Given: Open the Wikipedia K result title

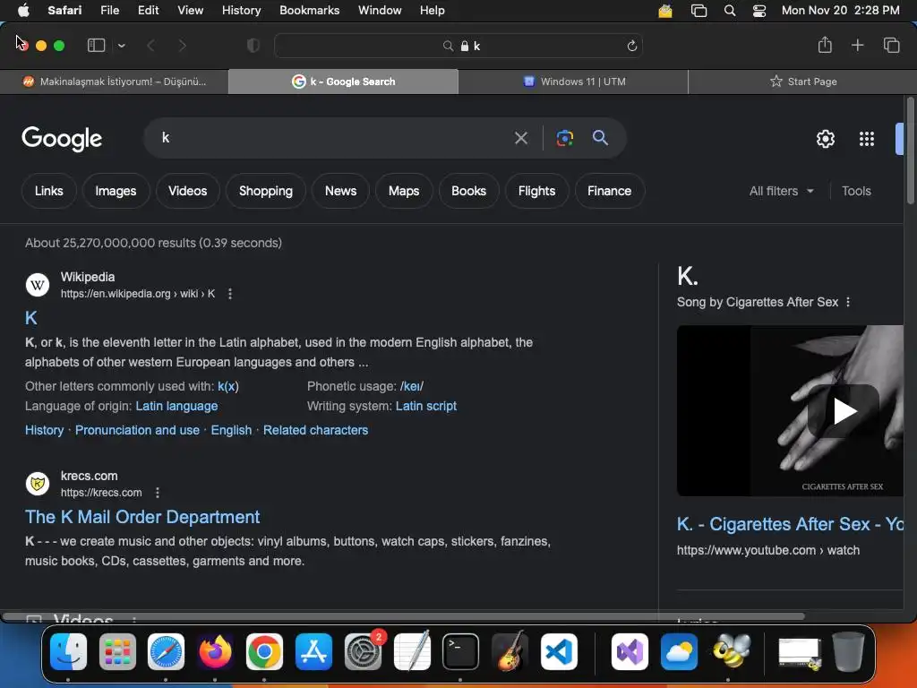Looking at the screenshot, I should coord(31,318).
